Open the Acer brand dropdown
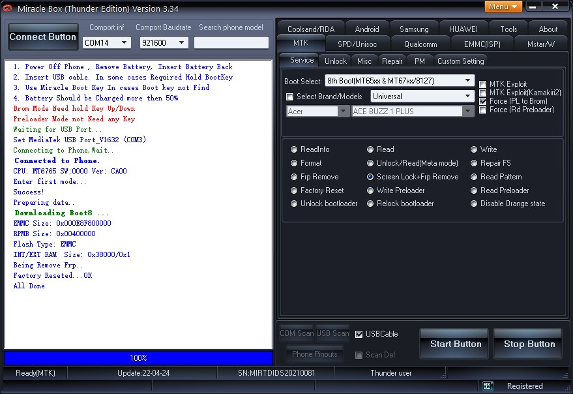Viewport: 573px width, 394px height. (x=318, y=111)
